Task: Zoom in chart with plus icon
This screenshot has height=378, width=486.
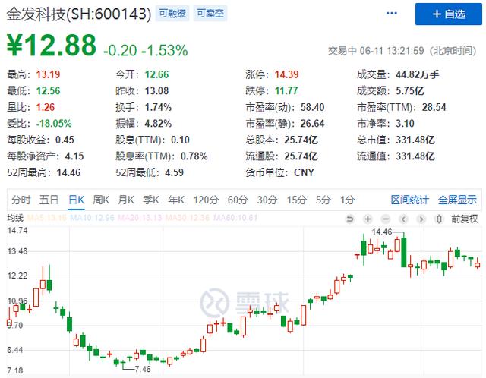Action: tap(368, 219)
